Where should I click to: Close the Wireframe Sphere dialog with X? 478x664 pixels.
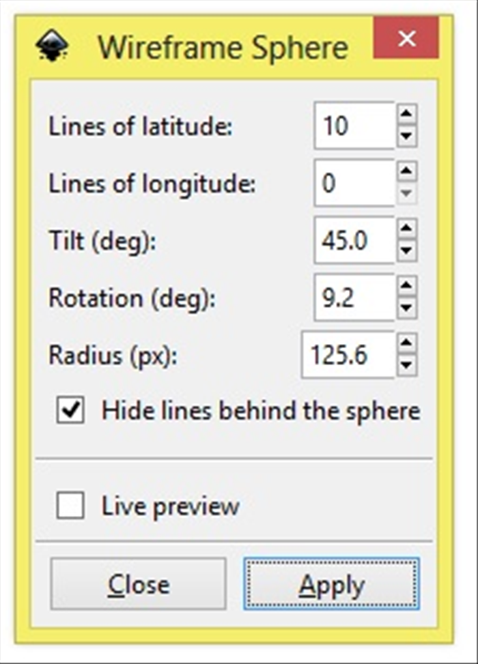pyautogui.click(x=406, y=38)
